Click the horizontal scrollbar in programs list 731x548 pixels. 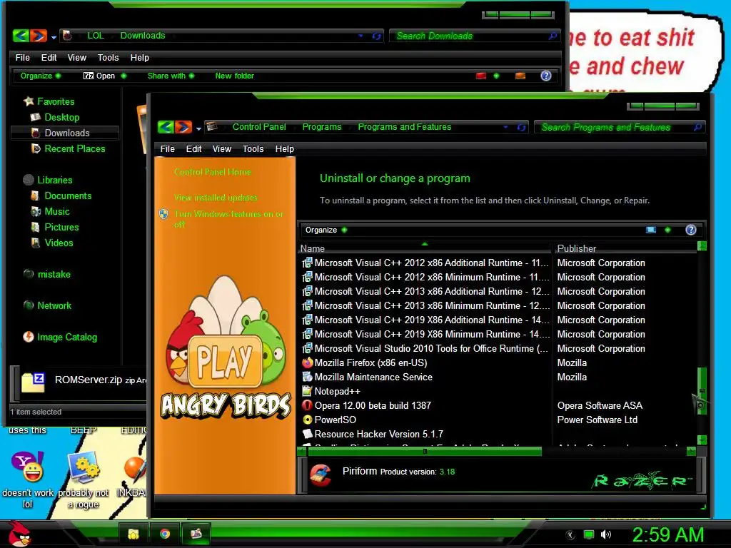[424, 451]
